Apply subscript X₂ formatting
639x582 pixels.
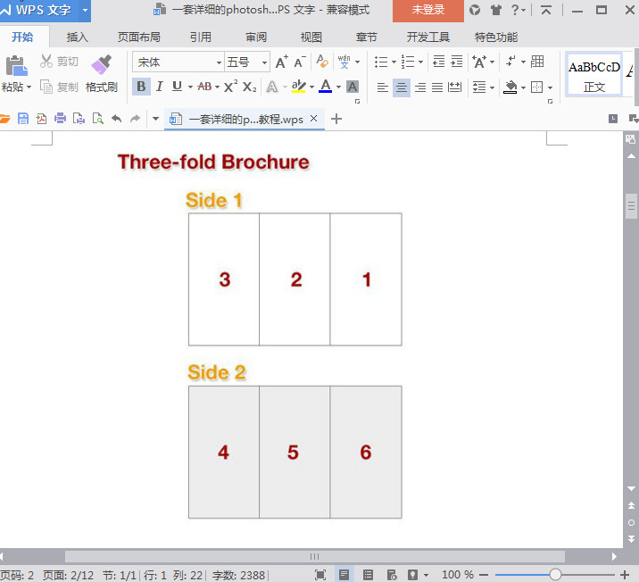(x=249, y=87)
